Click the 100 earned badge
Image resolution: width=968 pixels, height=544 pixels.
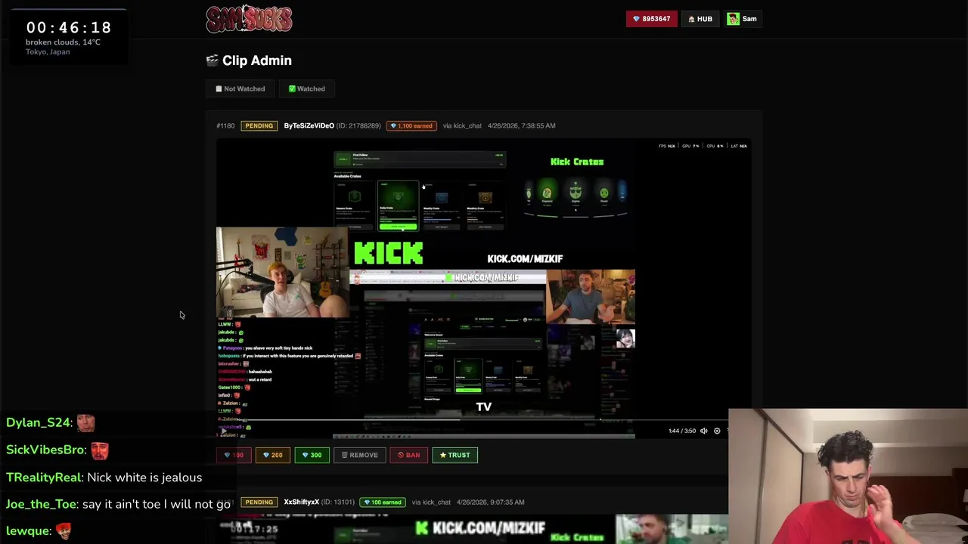pyautogui.click(x=383, y=502)
